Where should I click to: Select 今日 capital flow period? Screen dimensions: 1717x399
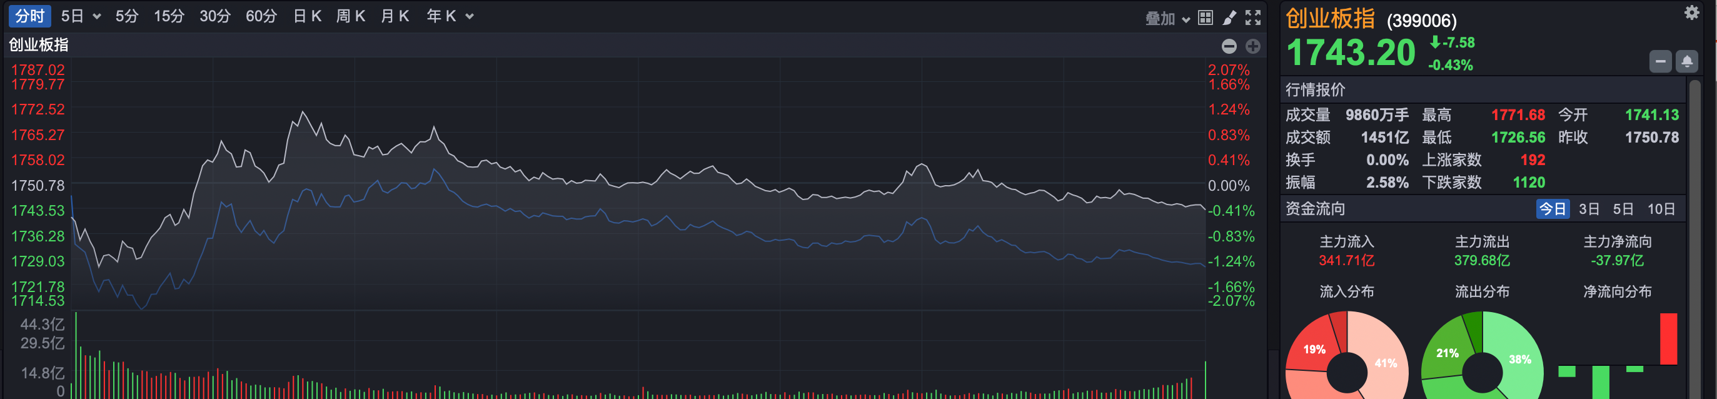(x=1553, y=209)
